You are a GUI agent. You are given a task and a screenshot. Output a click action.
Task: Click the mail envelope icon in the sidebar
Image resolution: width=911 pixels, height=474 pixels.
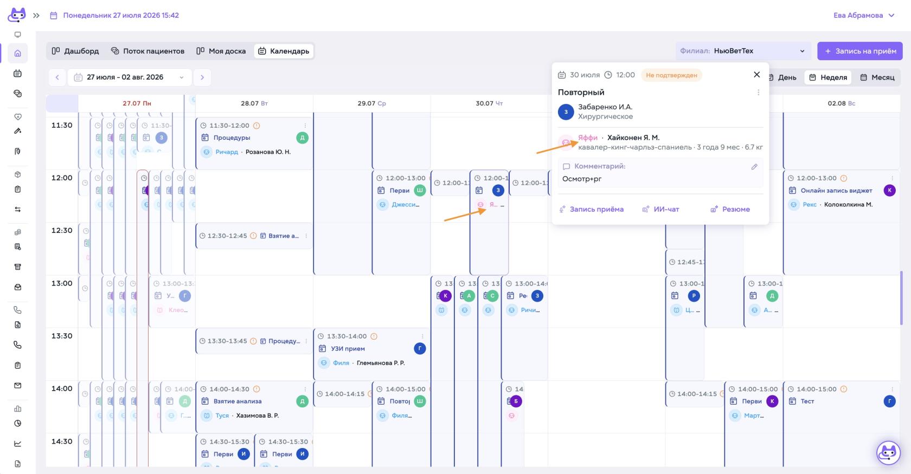[x=17, y=386]
